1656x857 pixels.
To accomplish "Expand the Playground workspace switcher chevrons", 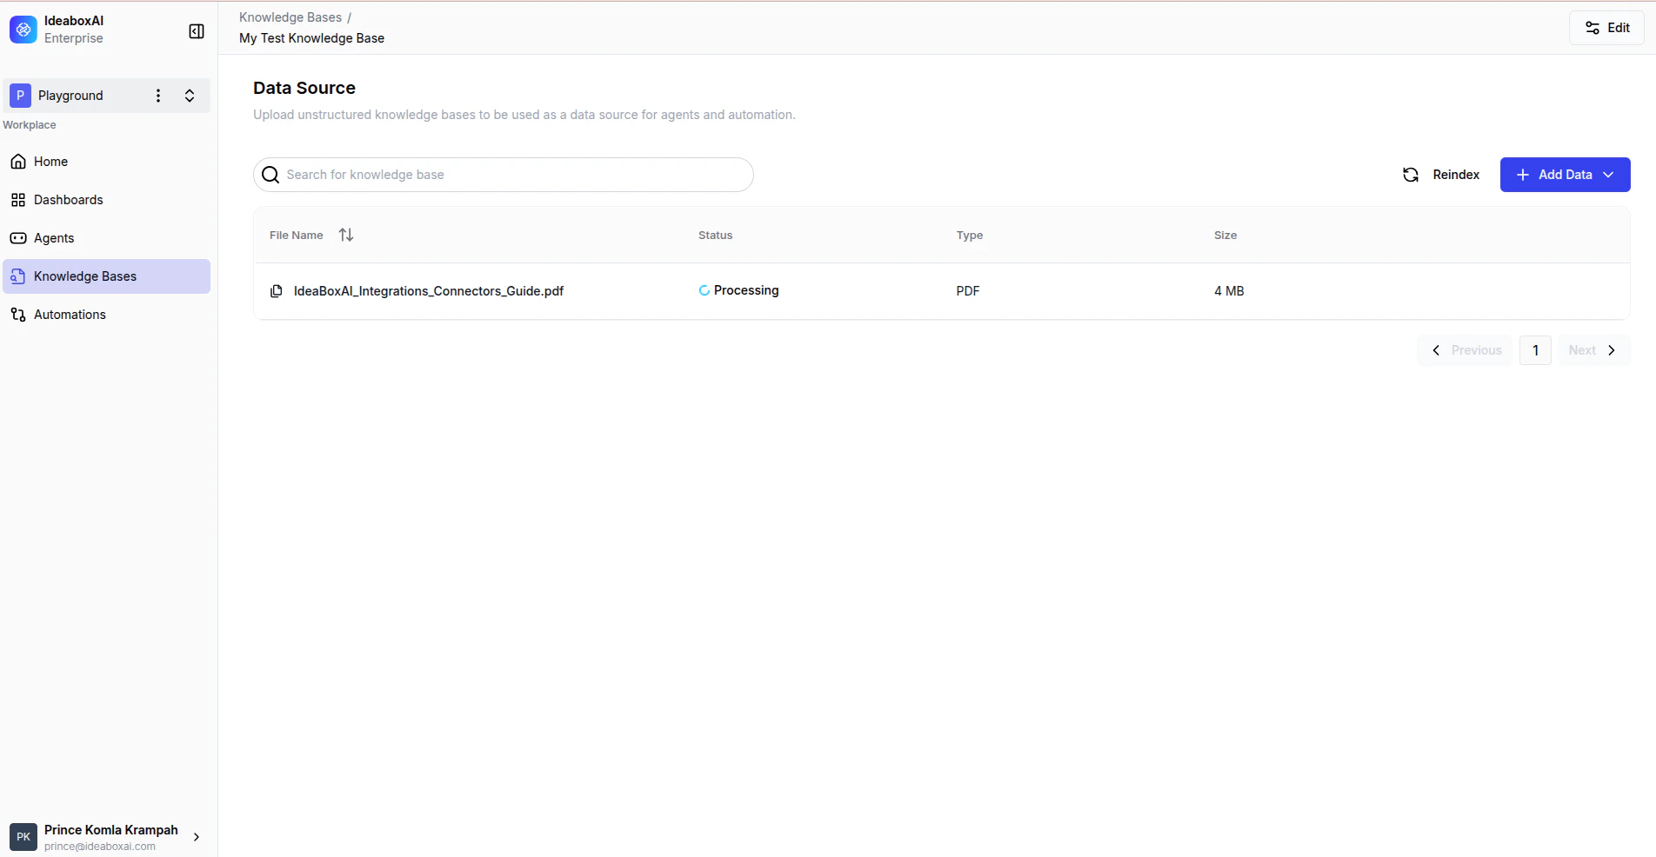I will (190, 96).
